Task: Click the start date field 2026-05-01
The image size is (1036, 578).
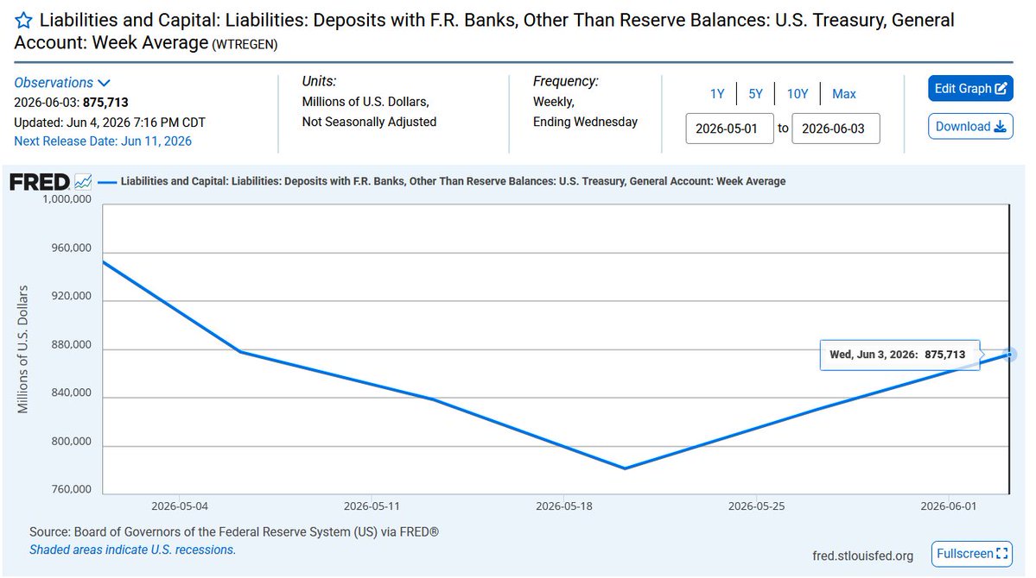Action: (729, 129)
